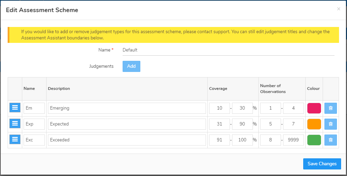Delete the Emerging judgement with trash icon
347x176 pixels.
click(x=331, y=108)
